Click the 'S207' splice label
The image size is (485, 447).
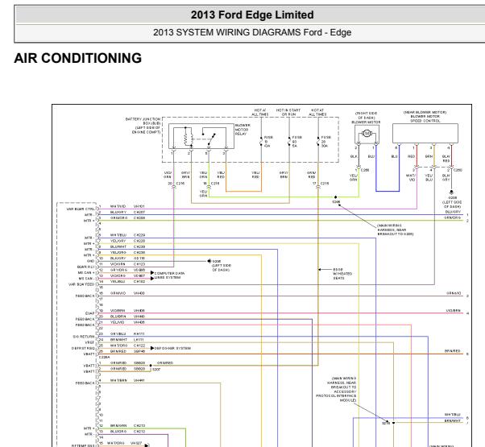click(156, 369)
